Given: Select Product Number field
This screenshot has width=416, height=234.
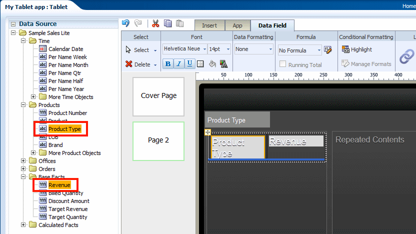Looking at the screenshot, I should (x=67, y=113).
